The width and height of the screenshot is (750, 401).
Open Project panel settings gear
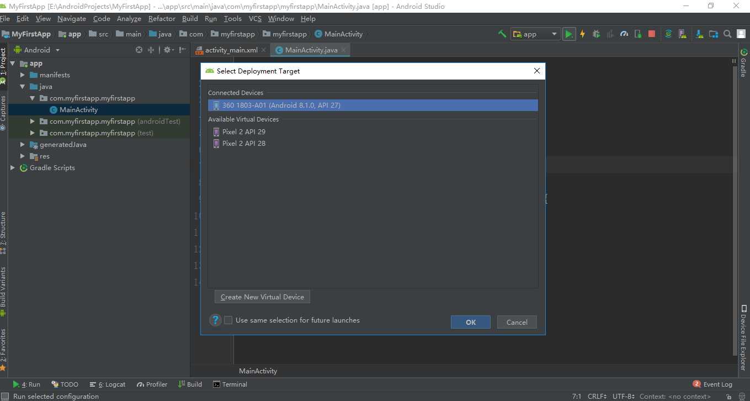tap(168, 50)
